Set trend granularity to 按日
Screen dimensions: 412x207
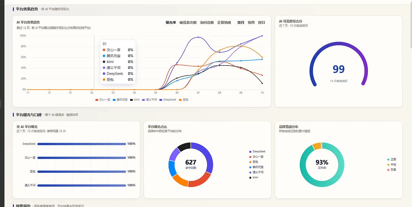point(262,22)
